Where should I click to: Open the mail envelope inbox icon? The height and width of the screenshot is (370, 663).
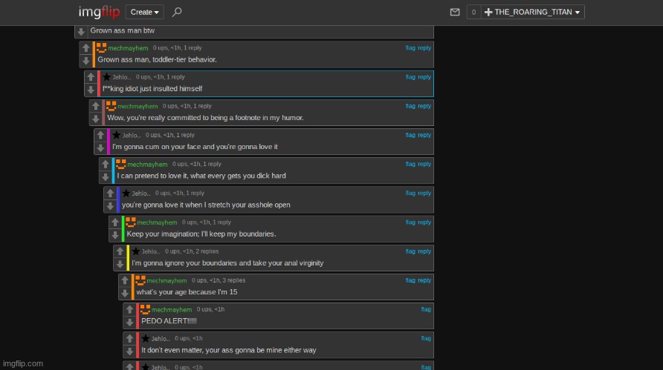(455, 13)
